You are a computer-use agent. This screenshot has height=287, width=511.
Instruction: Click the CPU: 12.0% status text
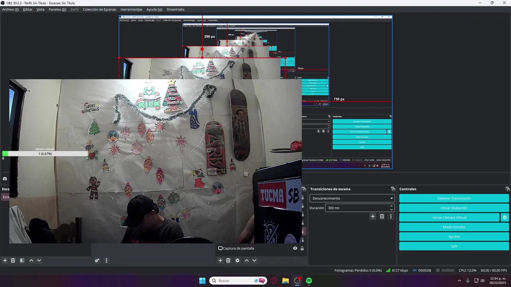pyautogui.click(x=467, y=270)
